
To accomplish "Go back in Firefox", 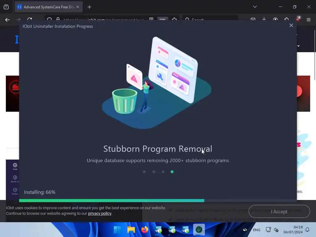I will pyautogui.click(x=7, y=20).
